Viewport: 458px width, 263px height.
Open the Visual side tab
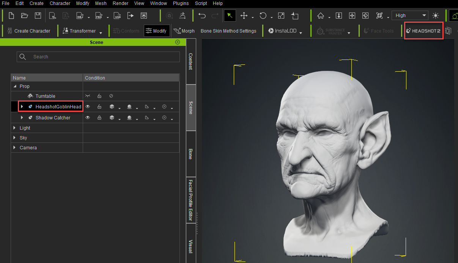[x=191, y=243]
